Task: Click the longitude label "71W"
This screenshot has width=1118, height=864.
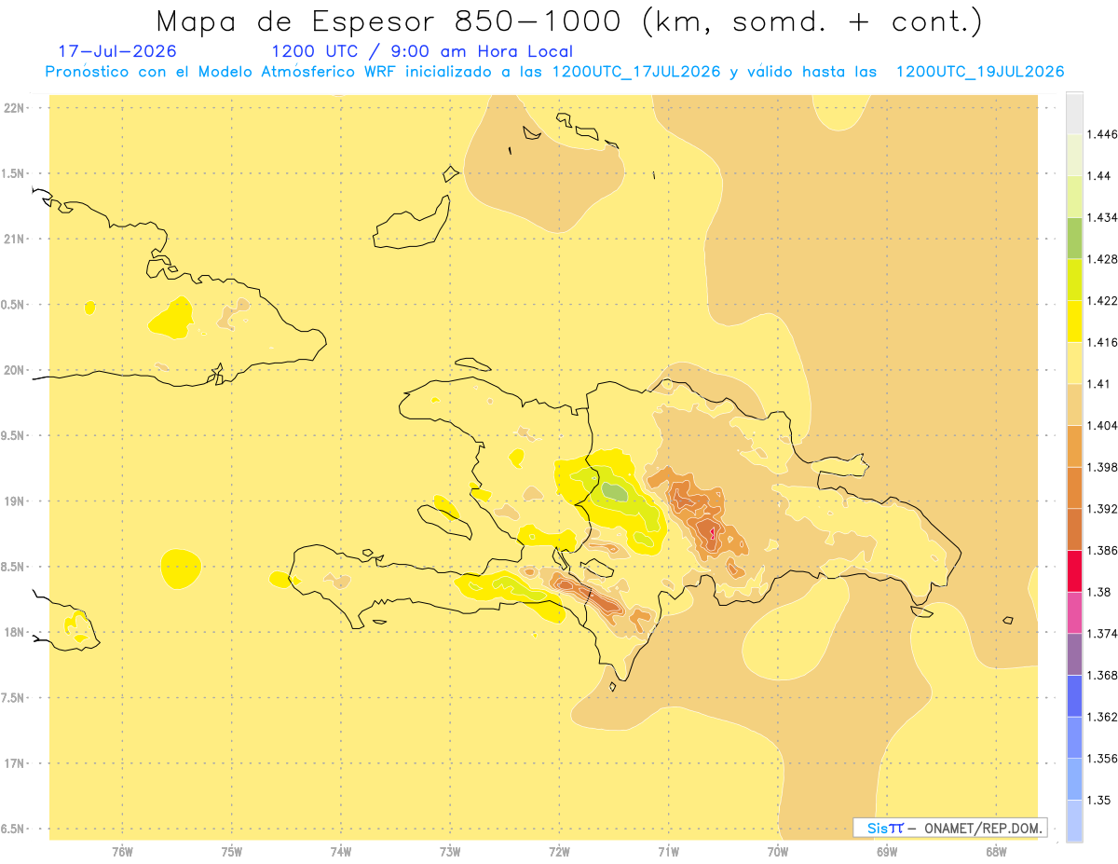Action: pyautogui.click(x=668, y=851)
